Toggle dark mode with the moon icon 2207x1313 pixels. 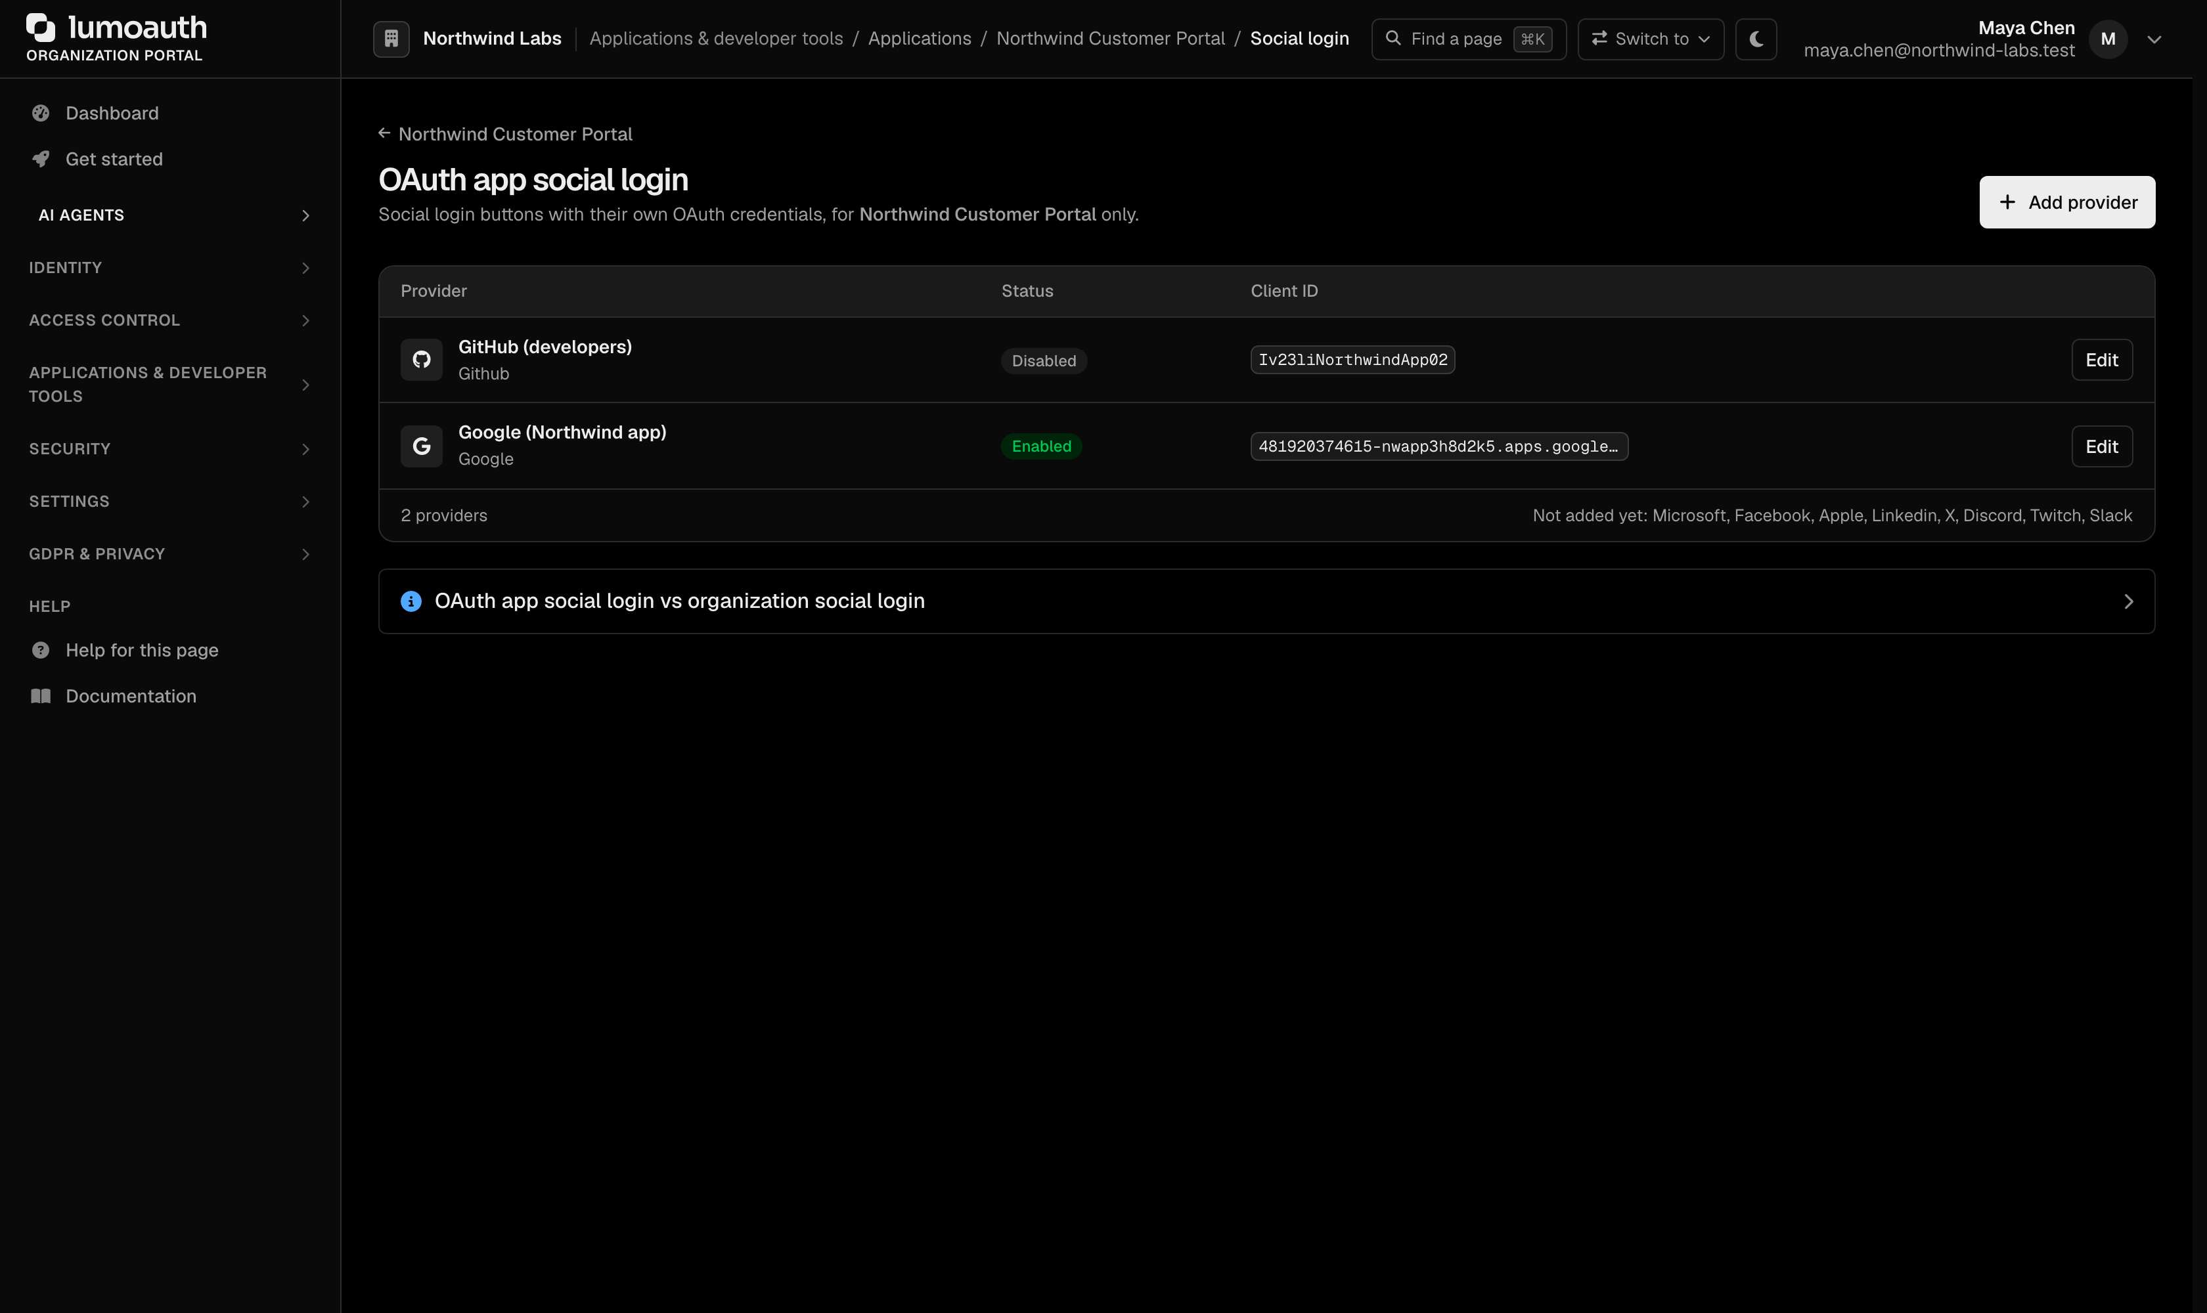pos(1756,39)
